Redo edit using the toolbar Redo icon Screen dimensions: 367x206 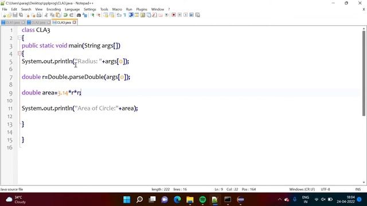click(71, 15)
